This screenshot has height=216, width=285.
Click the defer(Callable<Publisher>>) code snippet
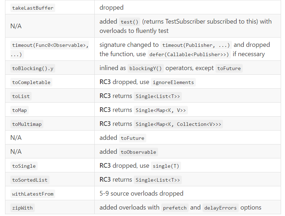[189, 54]
